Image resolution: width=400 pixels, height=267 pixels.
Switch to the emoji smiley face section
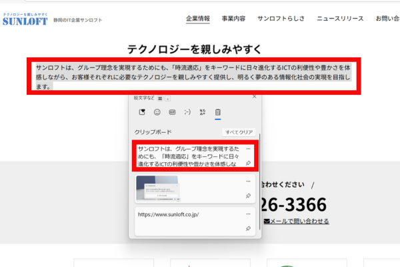coord(157,112)
